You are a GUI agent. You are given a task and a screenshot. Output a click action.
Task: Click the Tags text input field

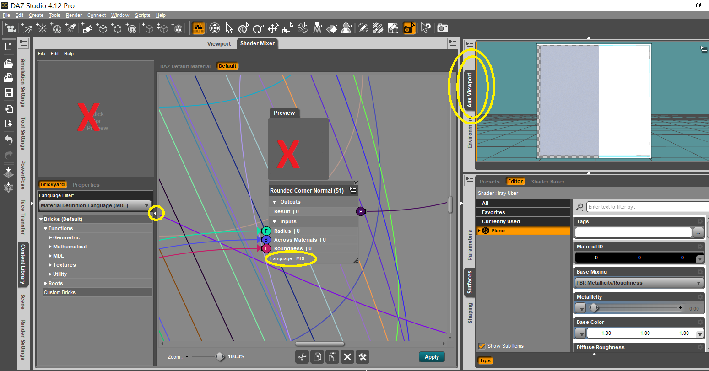(x=633, y=233)
